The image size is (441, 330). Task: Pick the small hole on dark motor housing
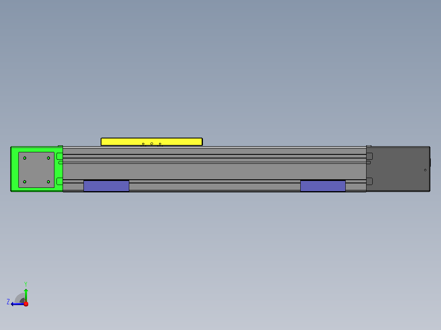click(425, 170)
